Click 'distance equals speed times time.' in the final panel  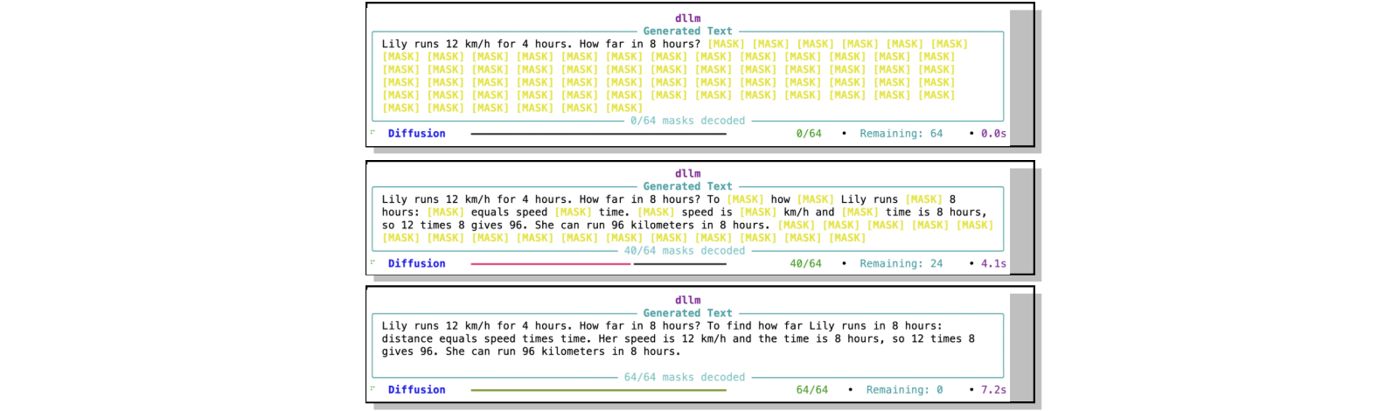[x=486, y=339]
